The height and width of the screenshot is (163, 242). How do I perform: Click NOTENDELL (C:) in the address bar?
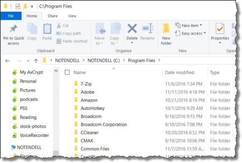(x=104, y=60)
